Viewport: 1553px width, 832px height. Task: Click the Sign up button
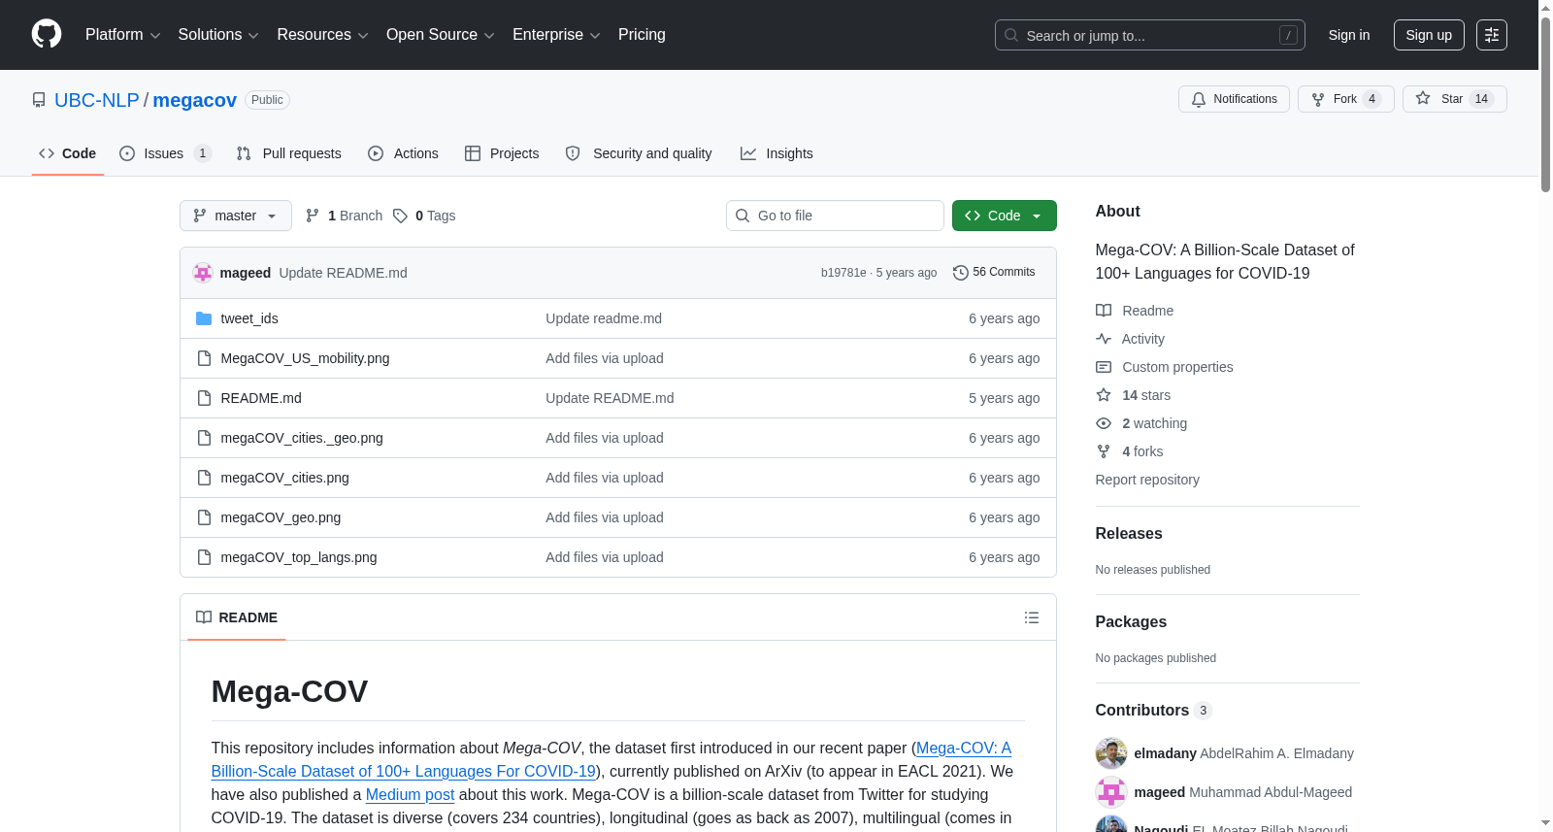point(1429,35)
